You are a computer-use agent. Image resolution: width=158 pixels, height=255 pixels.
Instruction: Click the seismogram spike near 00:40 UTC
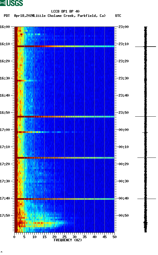click(x=147, y=199)
